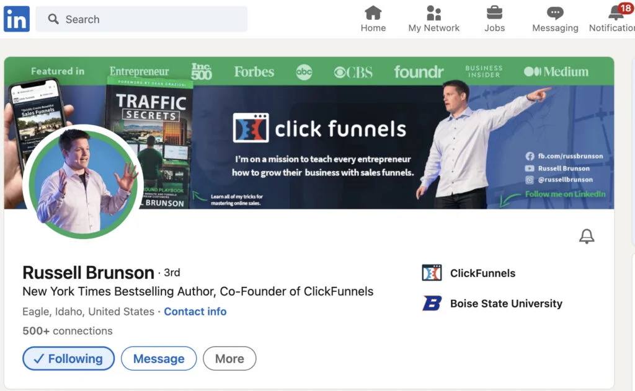This screenshot has width=635, height=391.
Task: Click the CBS logo in banner
Action: [x=353, y=72]
